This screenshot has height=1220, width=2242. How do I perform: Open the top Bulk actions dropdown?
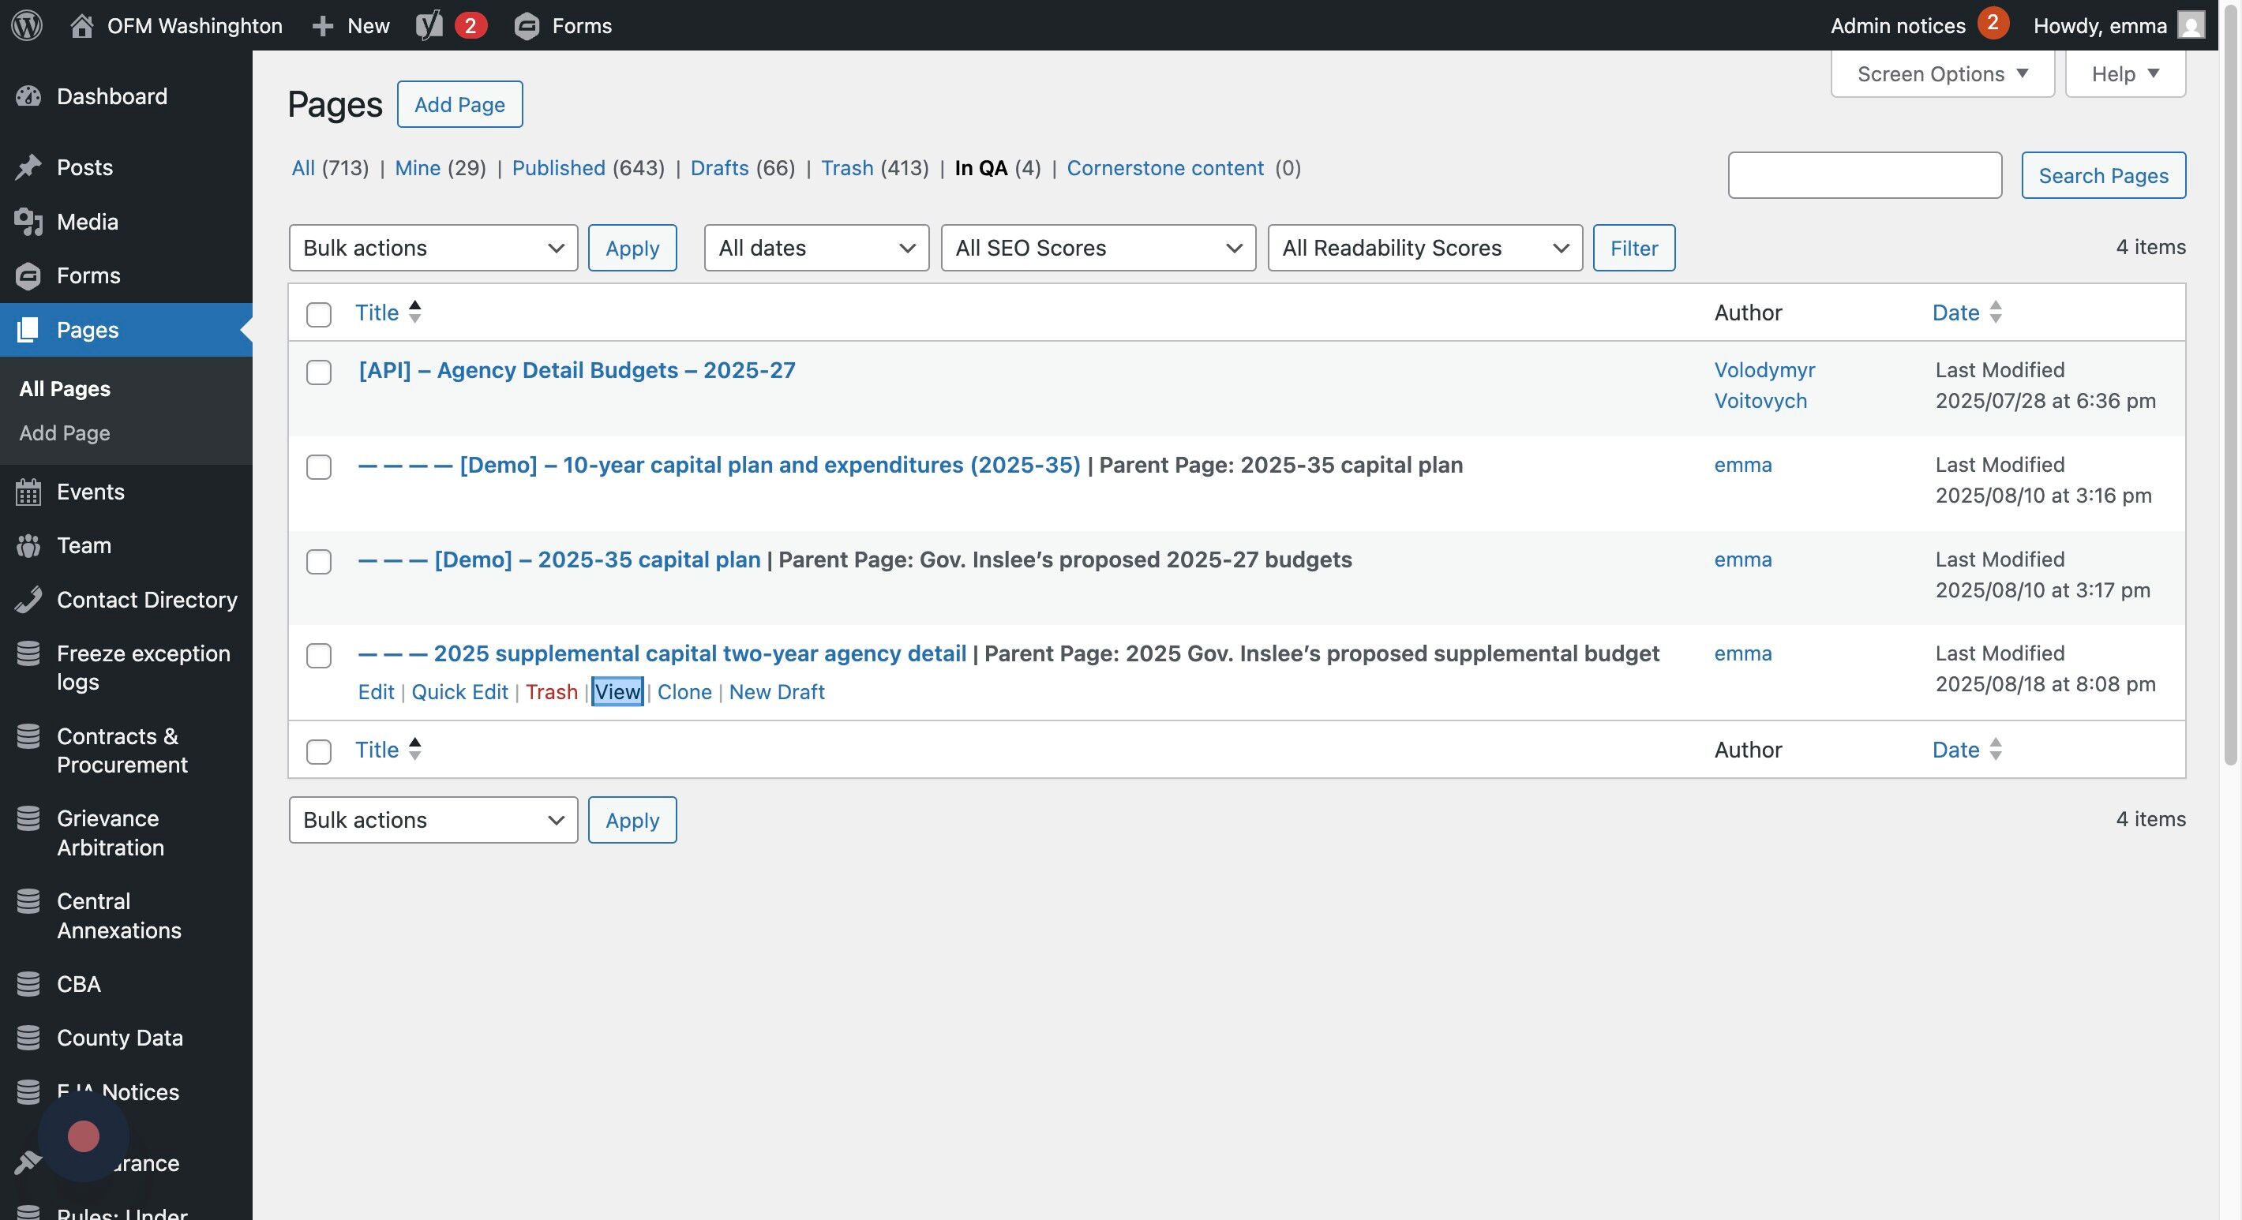[433, 248]
